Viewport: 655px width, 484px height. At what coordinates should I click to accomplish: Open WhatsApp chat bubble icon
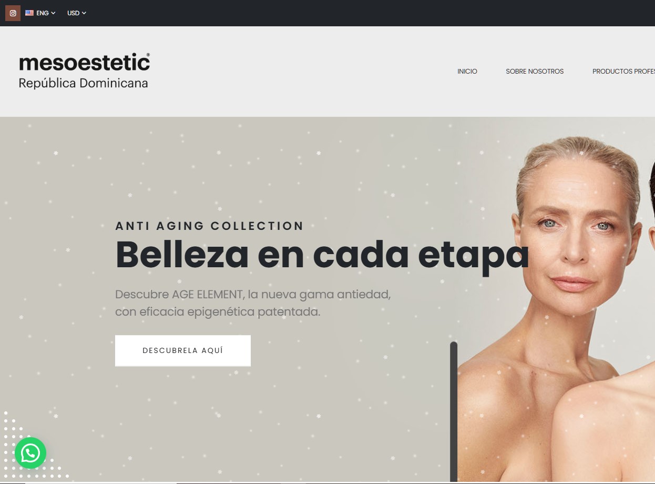(30, 453)
